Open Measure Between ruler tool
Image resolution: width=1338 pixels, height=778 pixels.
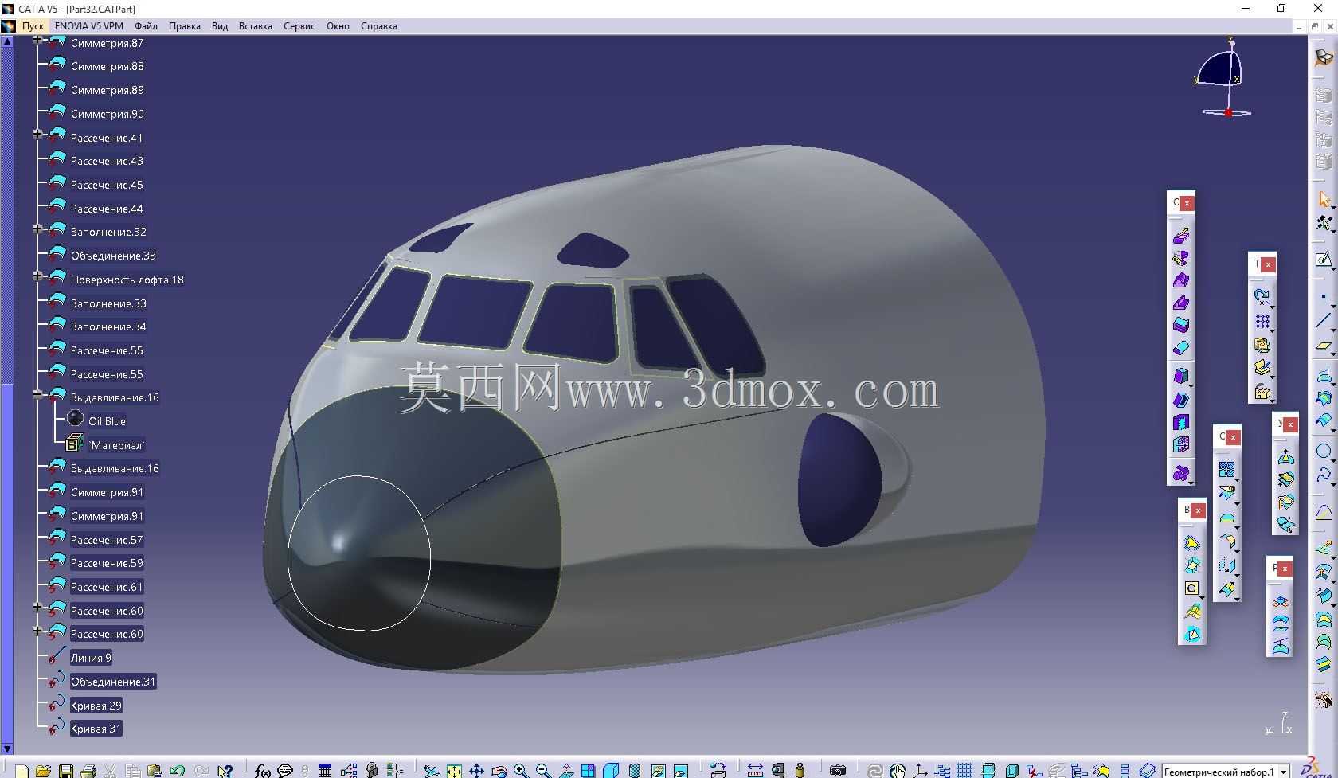tap(755, 770)
